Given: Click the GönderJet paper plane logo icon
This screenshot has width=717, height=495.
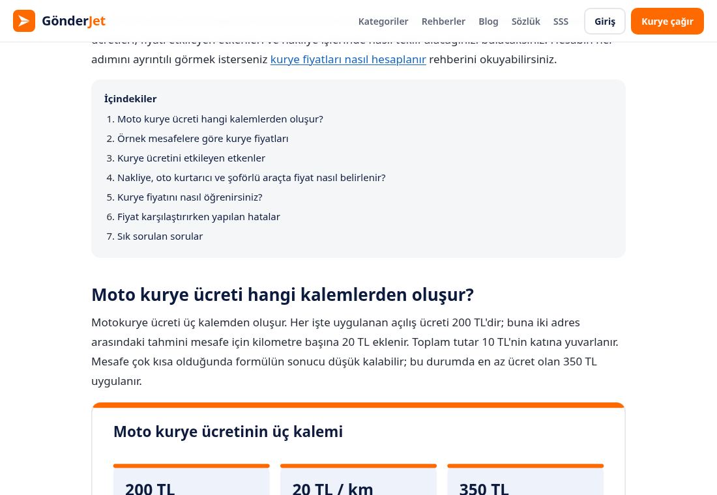Looking at the screenshot, I should pos(23,21).
